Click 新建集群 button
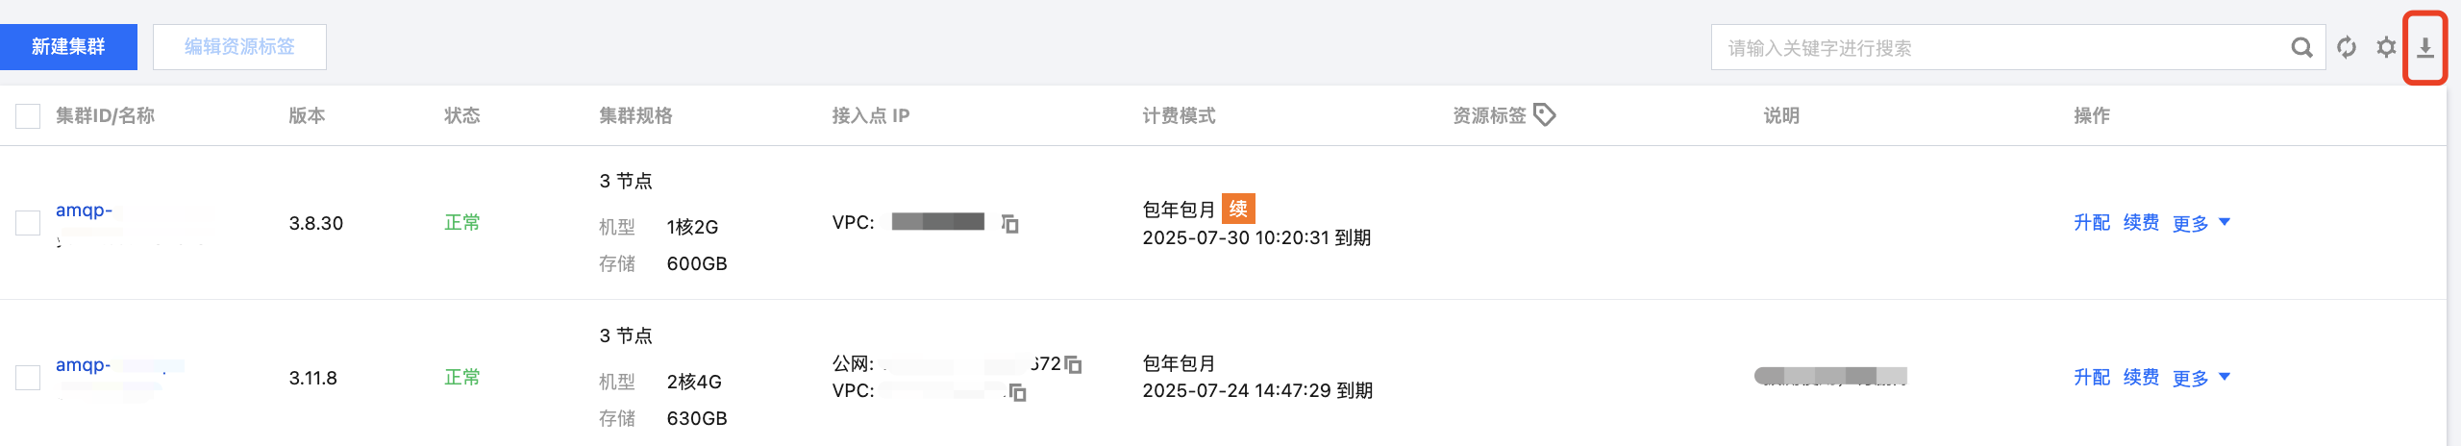 pyautogui.click(x=68, y=47)
